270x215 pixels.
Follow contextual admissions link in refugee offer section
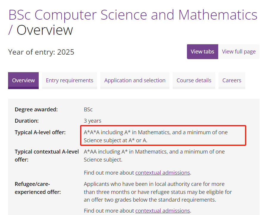click(x=163, y=211)
